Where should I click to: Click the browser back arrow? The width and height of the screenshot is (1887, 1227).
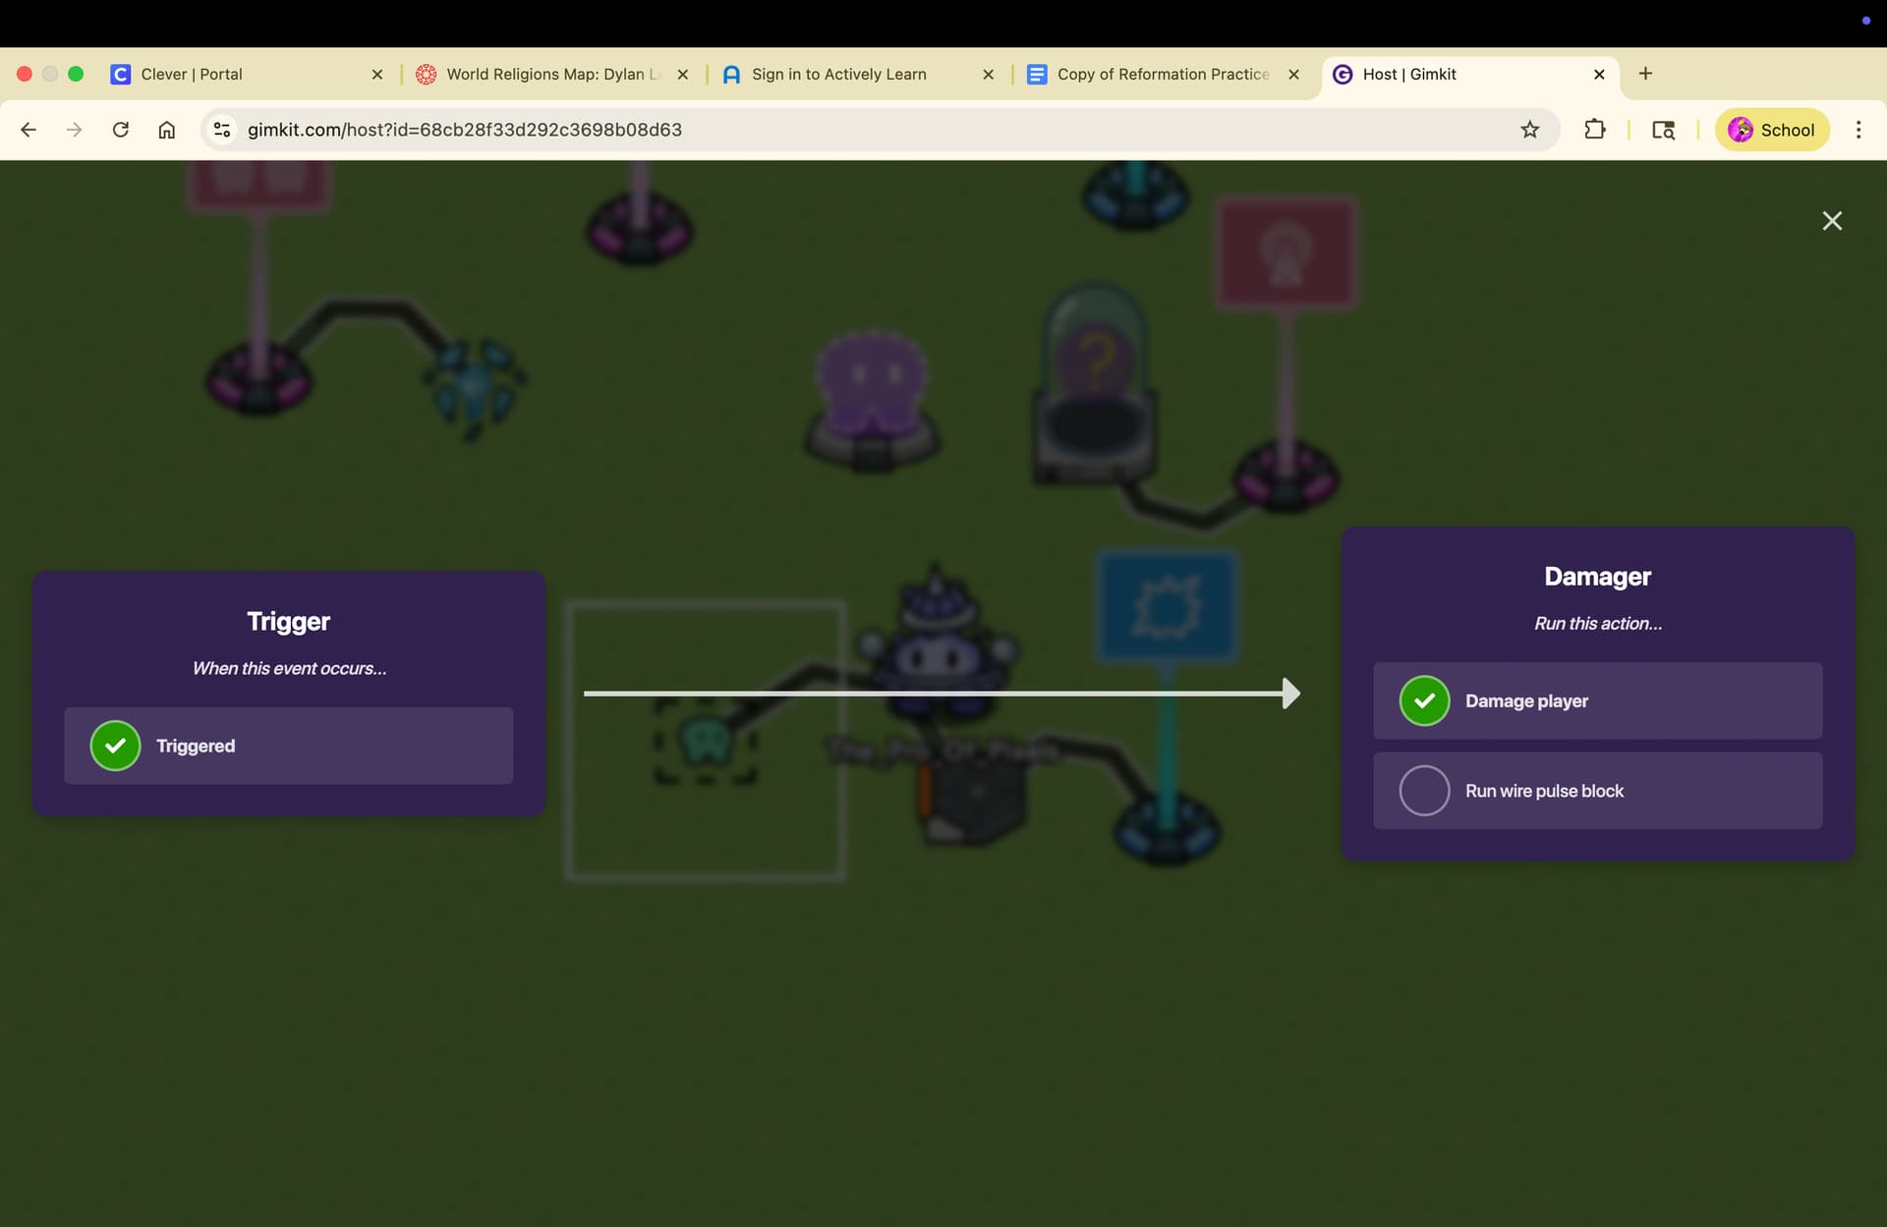pyautogui.click(x=29, y=130)
